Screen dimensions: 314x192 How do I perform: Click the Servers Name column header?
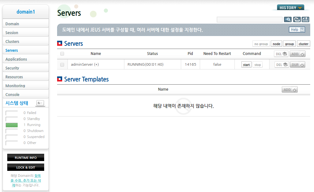(96, 53)
